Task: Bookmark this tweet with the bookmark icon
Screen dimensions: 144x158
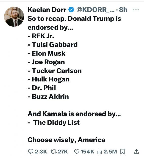Action: [x=122, y=151]
